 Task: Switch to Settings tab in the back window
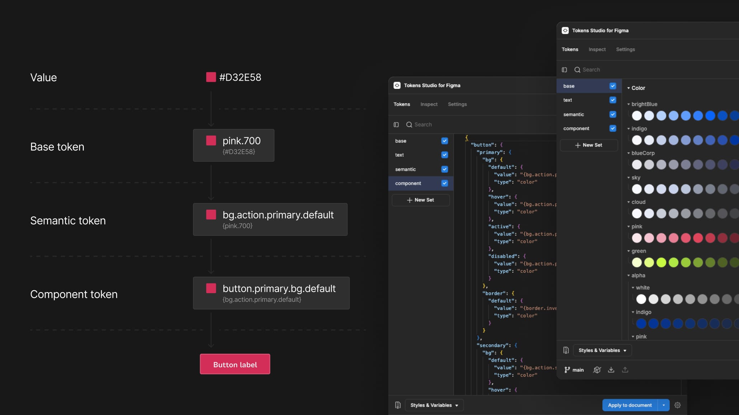457,104
